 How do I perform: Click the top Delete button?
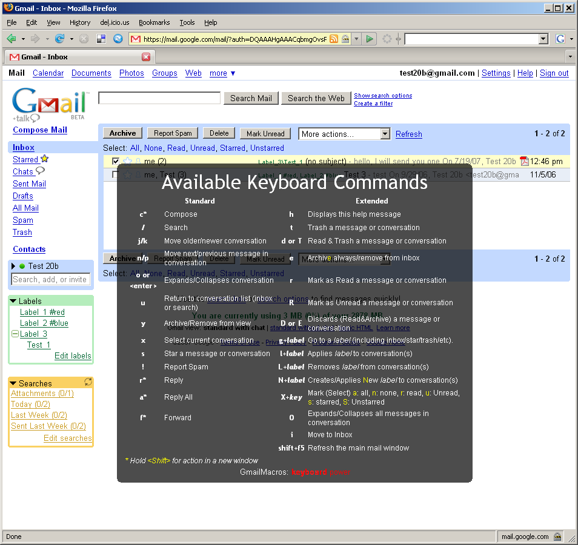[x=219, y=133]
